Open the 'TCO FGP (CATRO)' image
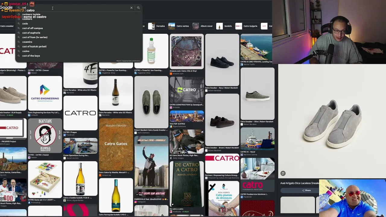 (x=187, y=116)
